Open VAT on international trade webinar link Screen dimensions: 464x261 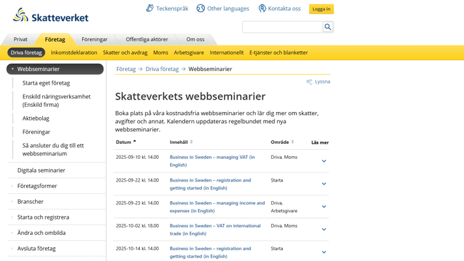[215, 230]
